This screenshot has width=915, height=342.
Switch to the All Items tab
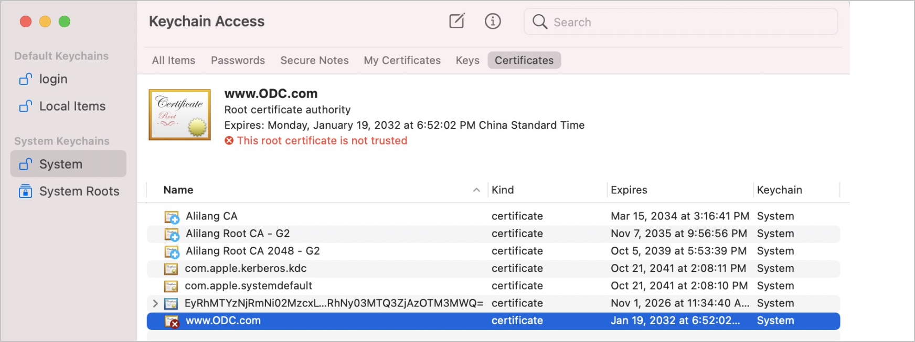click(x=174, y=60)
